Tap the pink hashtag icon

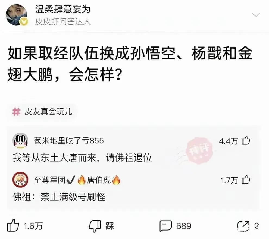pyautogui.click(x=16, y=112)
